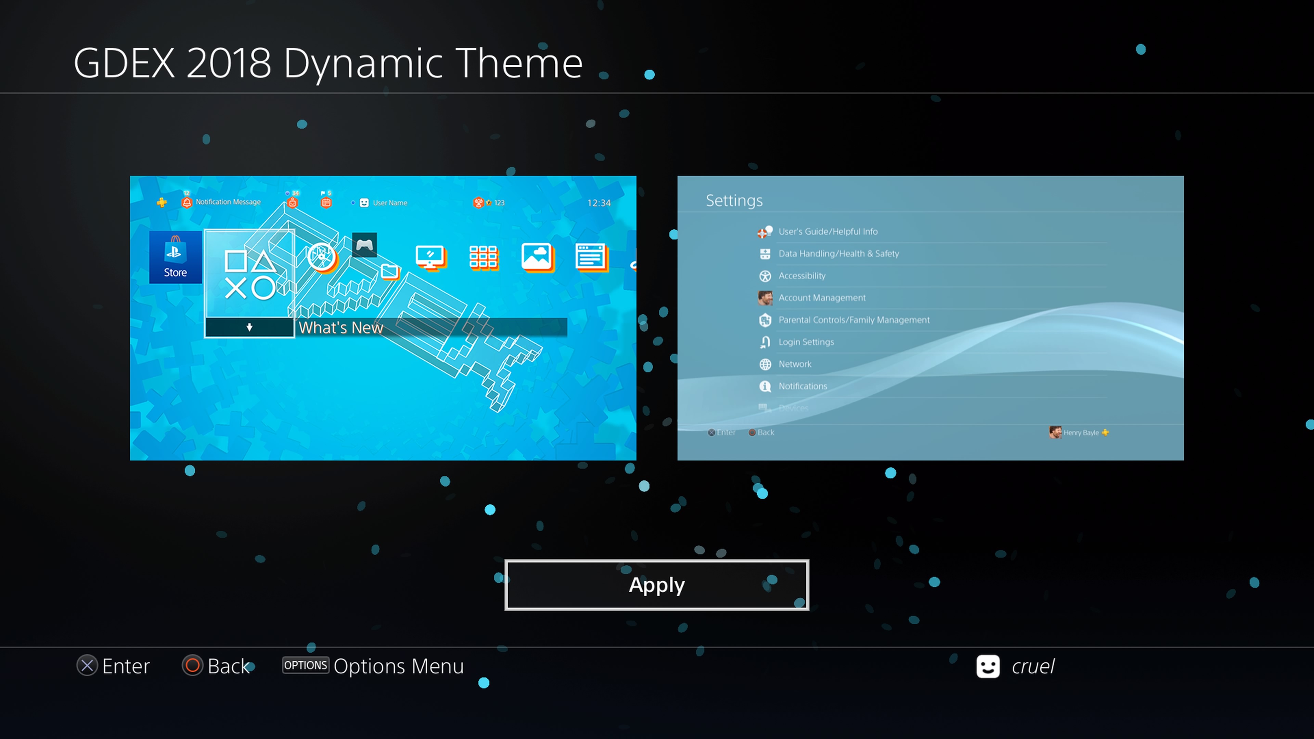Click the small Enter hint in Settings preview
The image size is (1314, 739).
click(x=726, y=432)
